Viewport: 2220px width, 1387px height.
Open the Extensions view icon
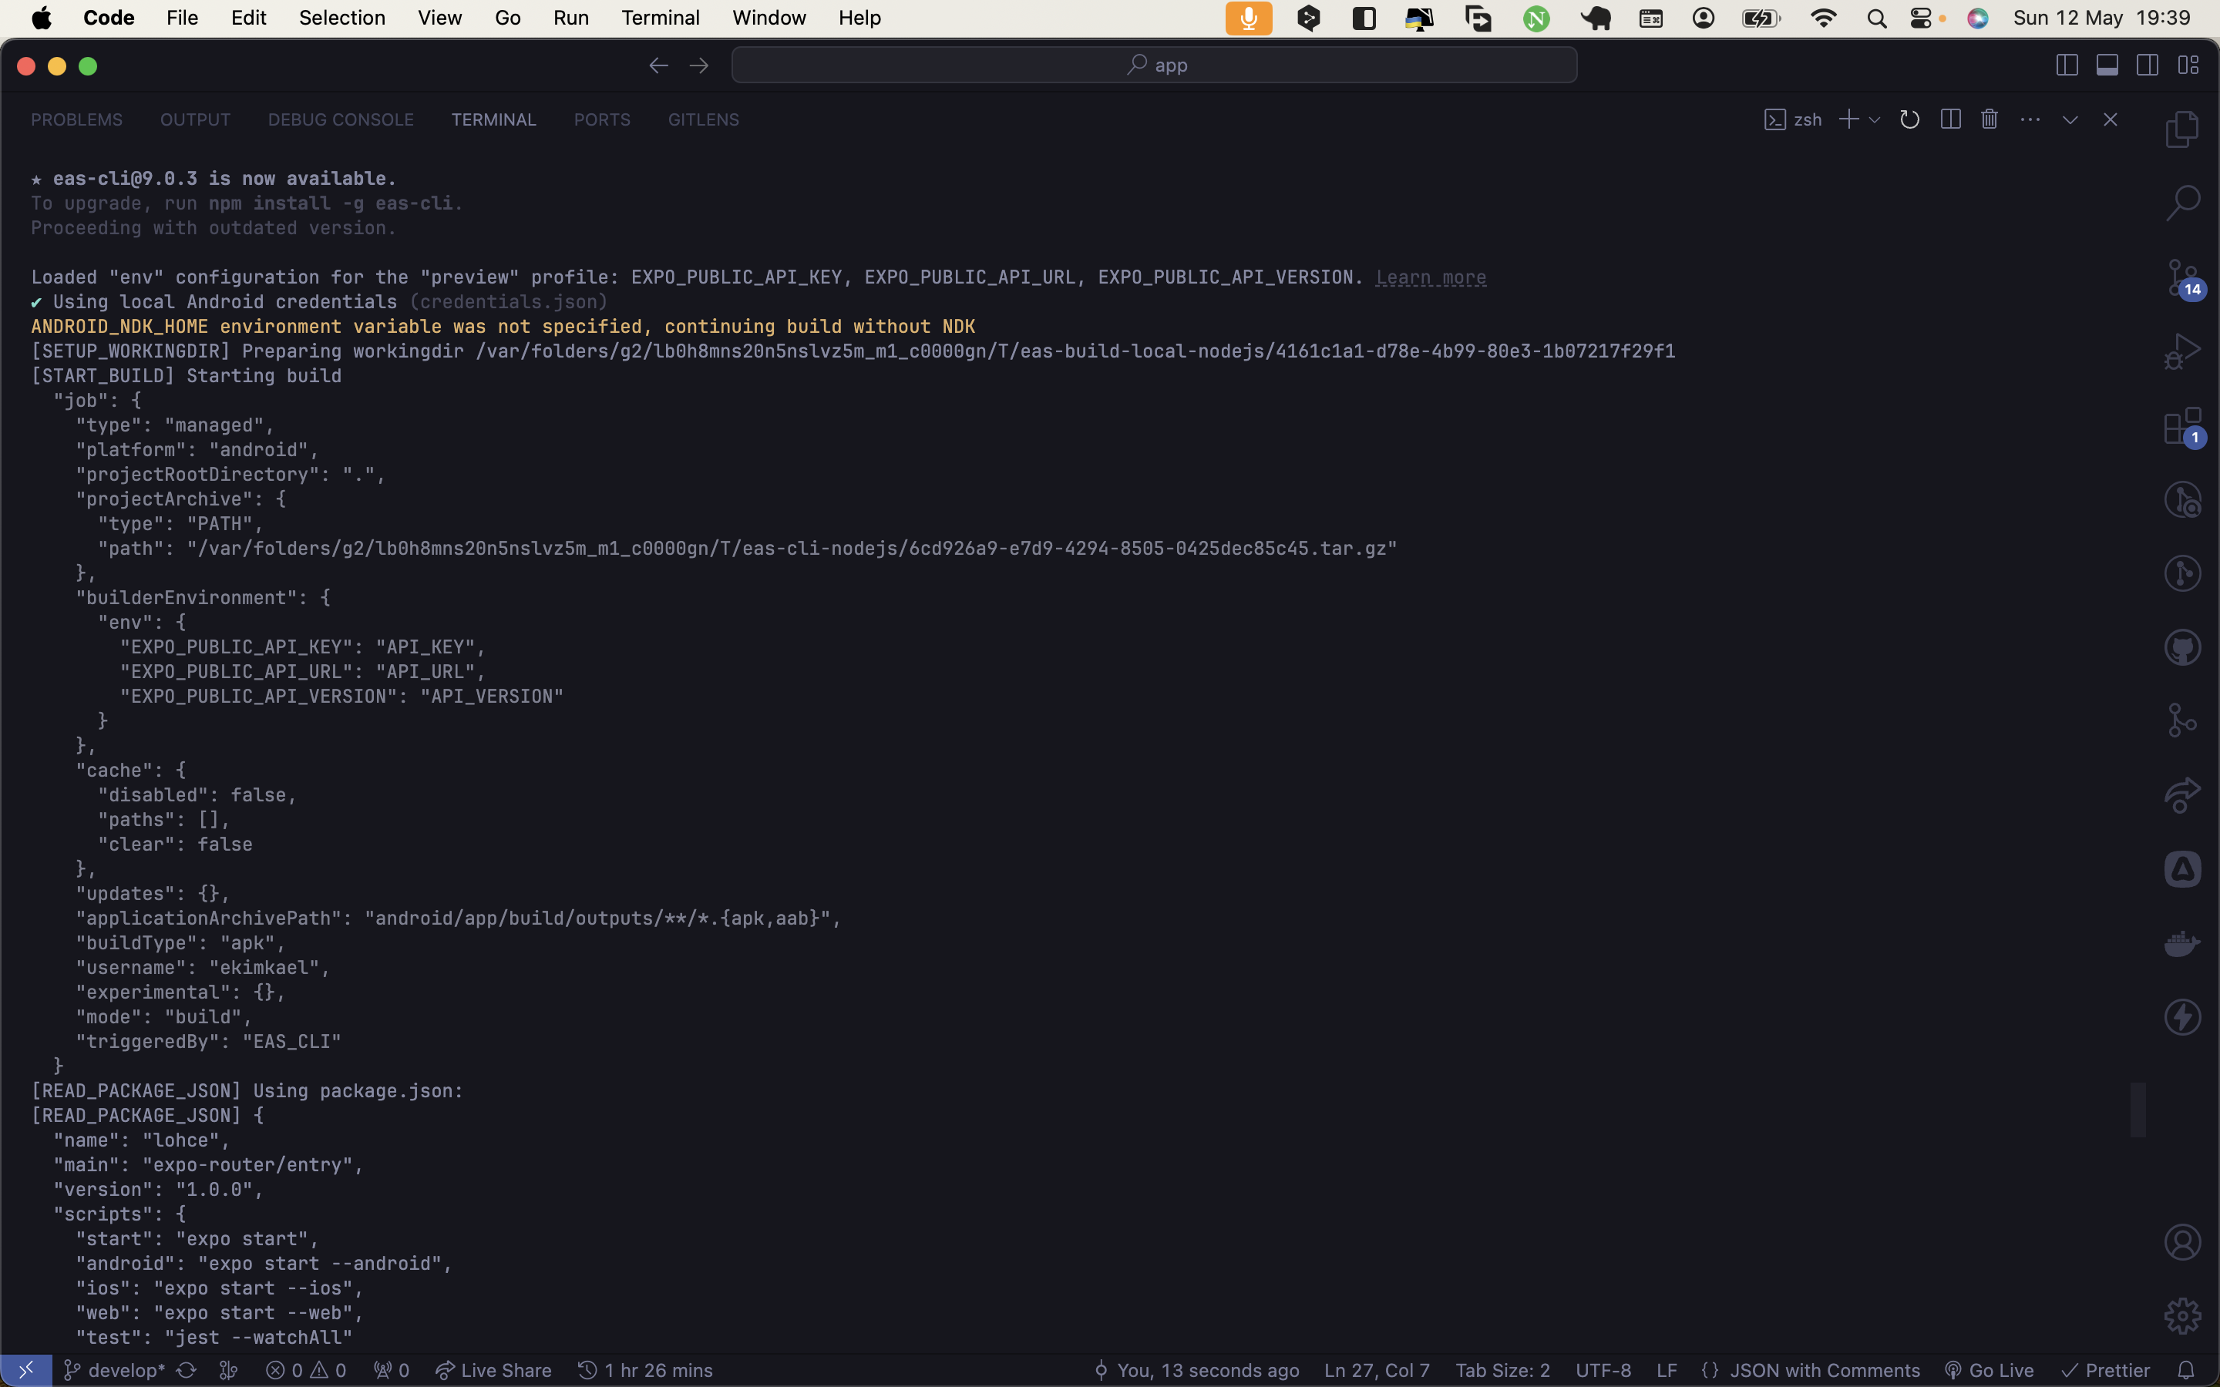(x=2181, y=425)
